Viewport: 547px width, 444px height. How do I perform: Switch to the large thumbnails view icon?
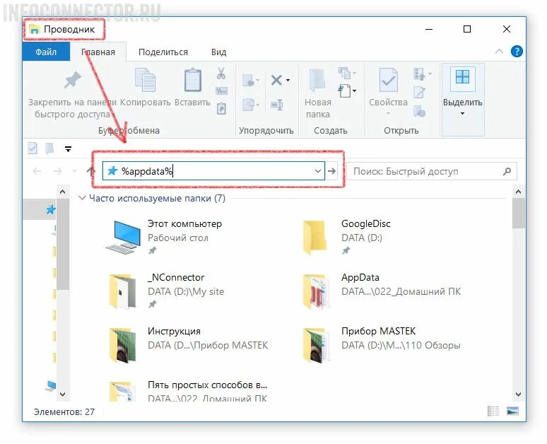pos(512,411)
